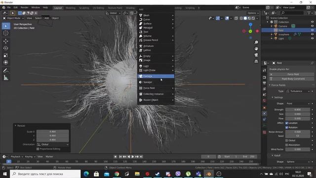This screenshot has height=178, width=316.
Task: Toggle the Rotation affect checkbox
Action: point(286,128)
